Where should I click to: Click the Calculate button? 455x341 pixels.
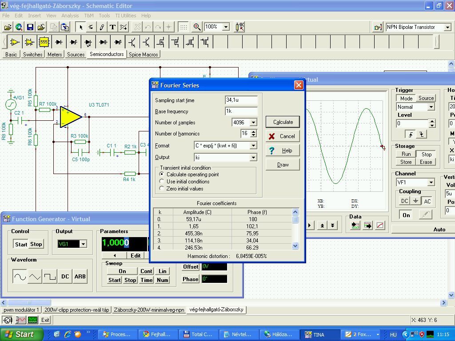[283, 122]
